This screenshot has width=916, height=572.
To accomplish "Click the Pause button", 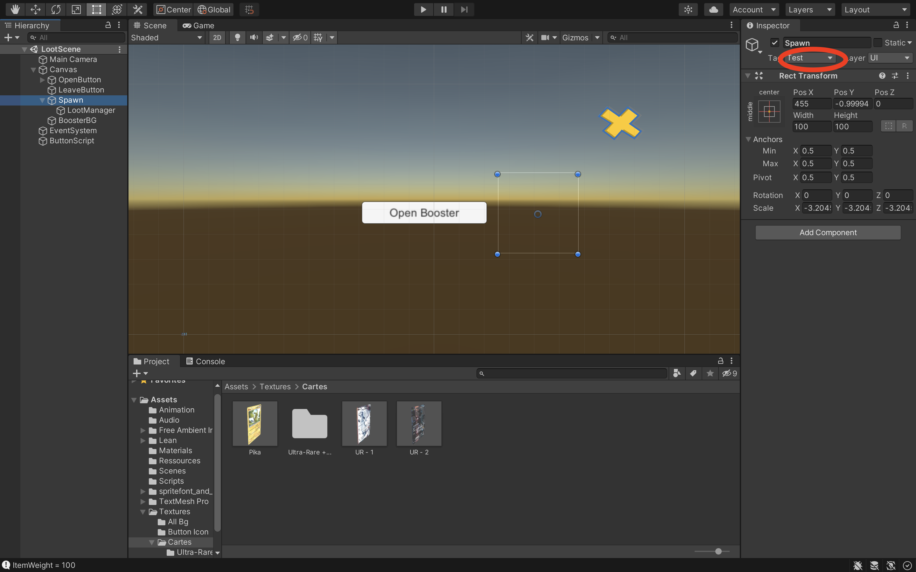I will pos(444,10).
